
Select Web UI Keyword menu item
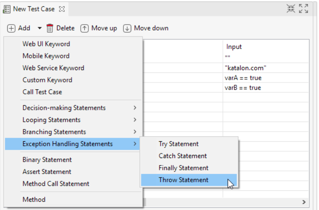pyautogui.click(x=46, y=44)
